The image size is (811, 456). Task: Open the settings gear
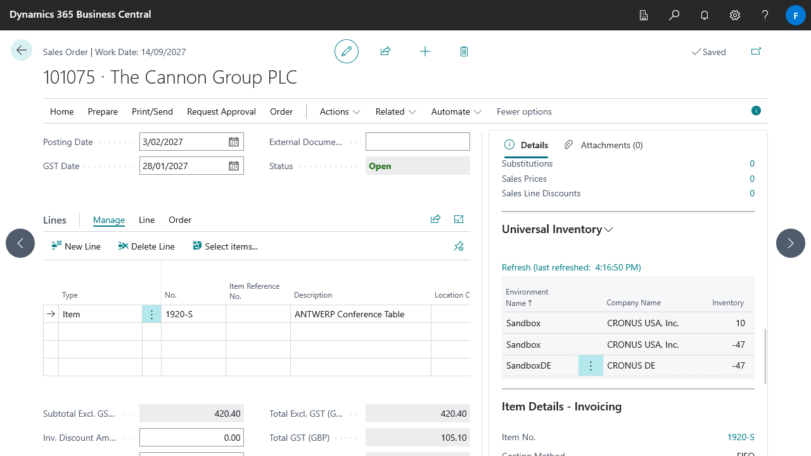tap(735, 15)
